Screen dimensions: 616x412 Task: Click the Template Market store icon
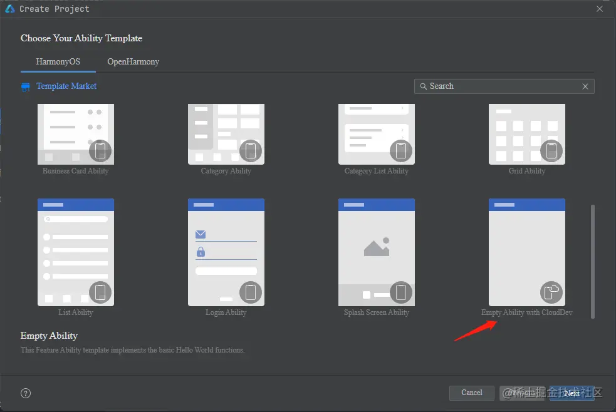tap(26, 86)
